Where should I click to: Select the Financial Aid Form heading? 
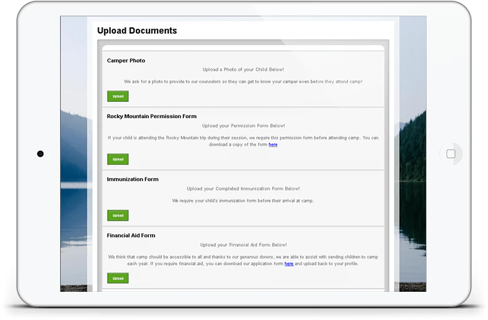point(131,236)
